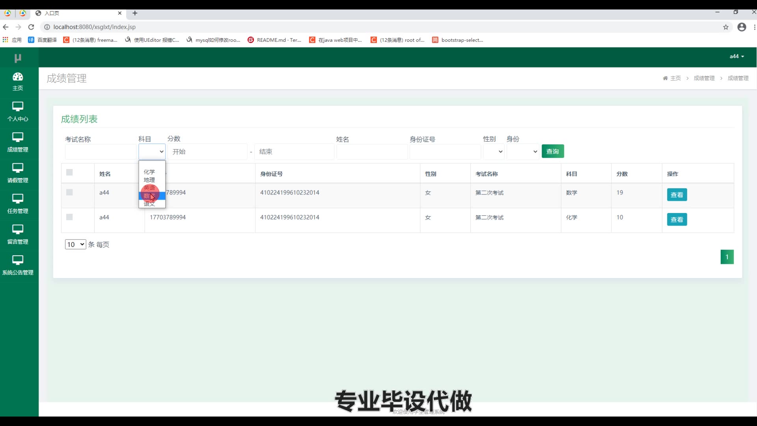Image resolution: width=757 pixels, height=426 pixels.
Task: Click the sidebar logo icon at top
Action: (18, 58)
